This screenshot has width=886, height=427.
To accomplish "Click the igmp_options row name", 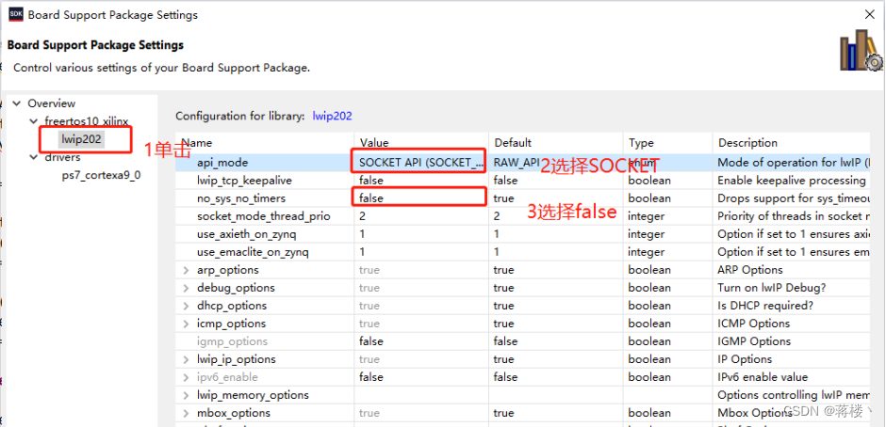I will coord(232,341).
